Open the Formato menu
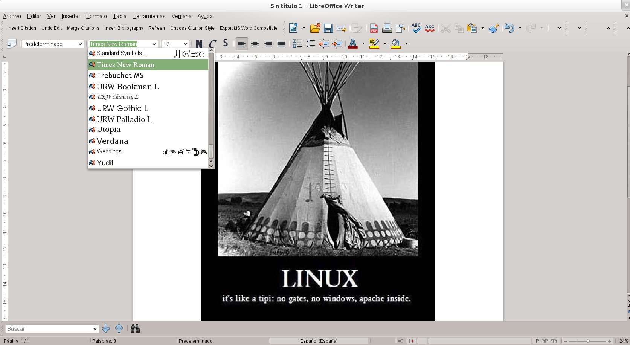Viewport: 630px width, 345px height. point(96,16)
